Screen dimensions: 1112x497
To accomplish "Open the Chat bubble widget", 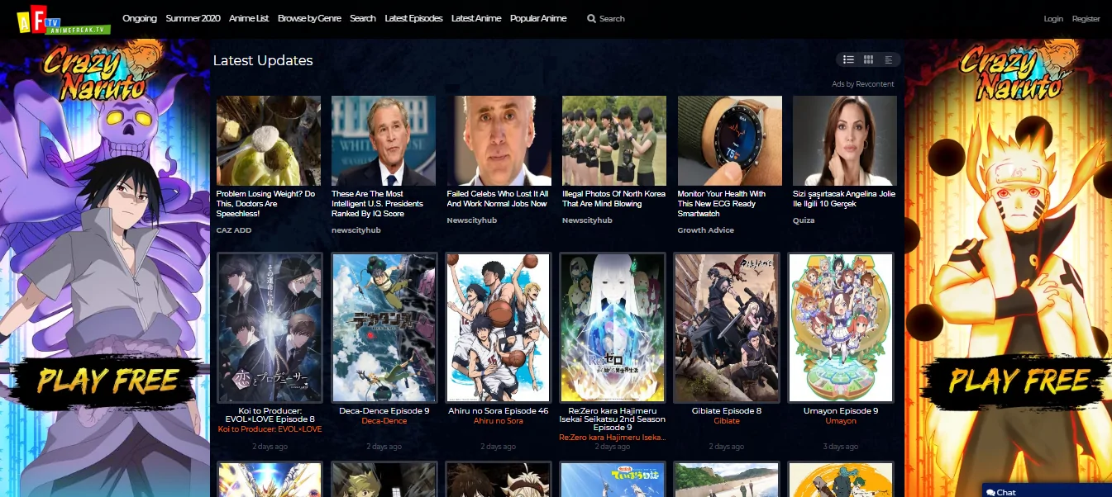I will [1047, 490].
